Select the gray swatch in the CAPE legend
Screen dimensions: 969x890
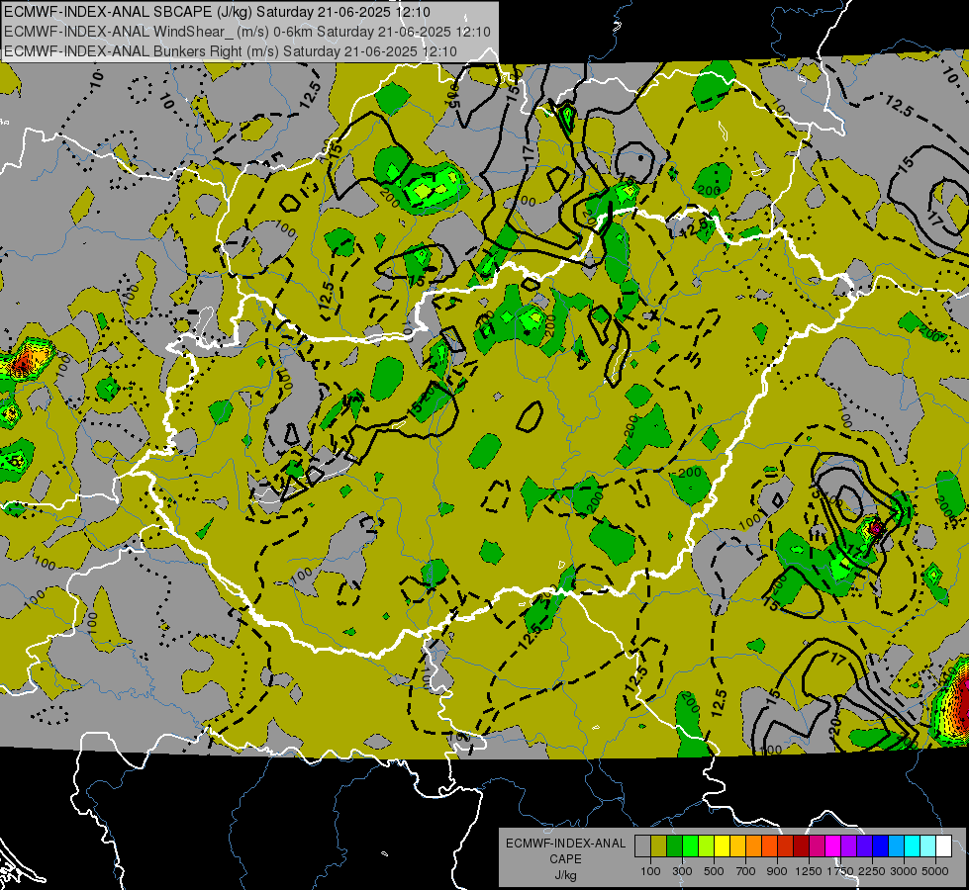point(642,846)
